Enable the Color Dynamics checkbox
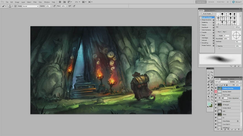Image resolution: width=243 pixels, height=136 pixels. click(201, 30)
